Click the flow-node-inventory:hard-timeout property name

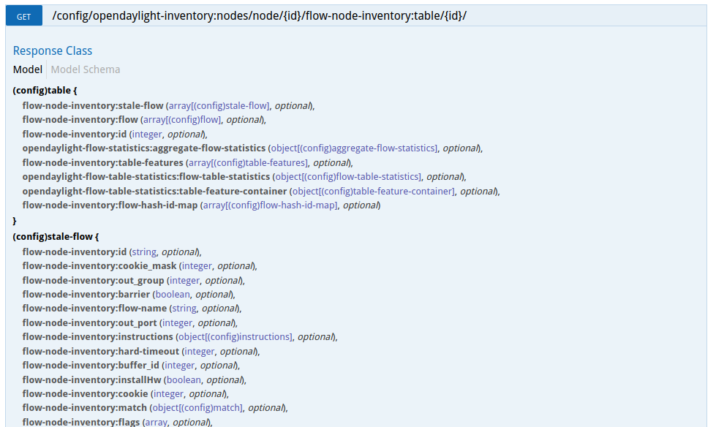(100, 351)
